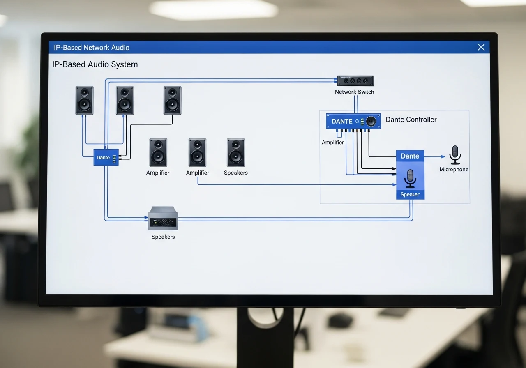Select the middle speaker in top row
Viewport: 526px width, 368px height.
125,100
